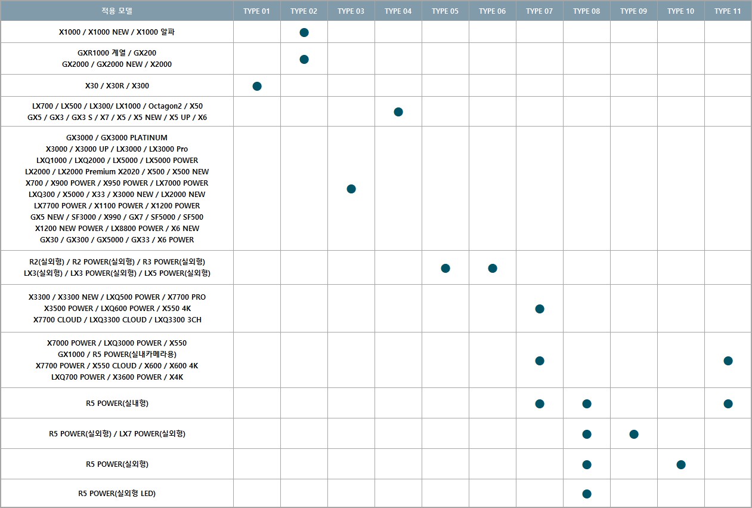The height and width of the screenshot is (508, 752).
Task: Click the TYPE 08 dot for R5 POWER(실외형 LED)
Action: point(587,494)
